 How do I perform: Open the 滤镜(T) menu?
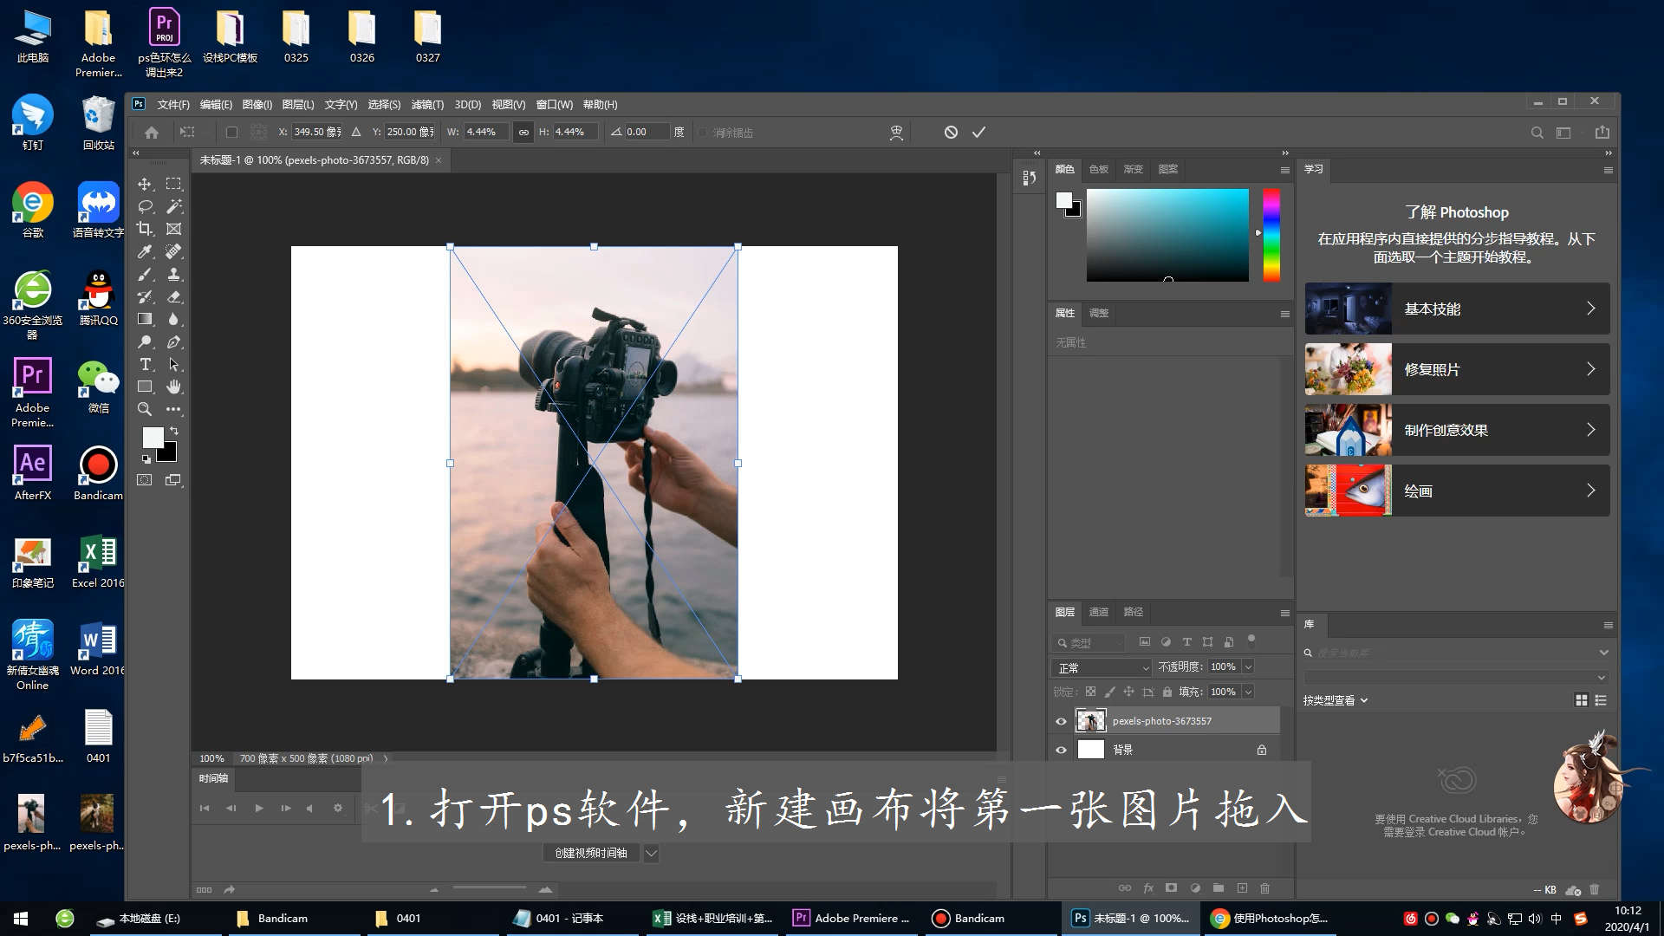click(427, 104)
